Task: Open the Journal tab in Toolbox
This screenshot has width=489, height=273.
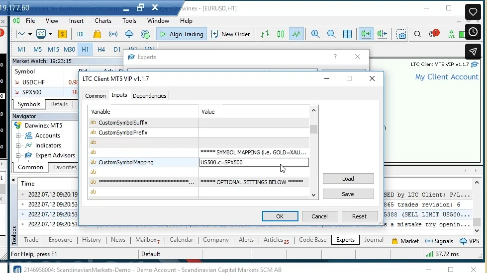Action: 374,240
